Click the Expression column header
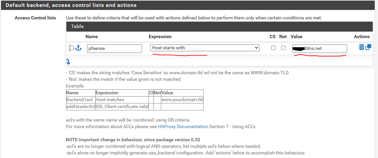This screenshot has height=158, width=378. (x=160, y=36)
